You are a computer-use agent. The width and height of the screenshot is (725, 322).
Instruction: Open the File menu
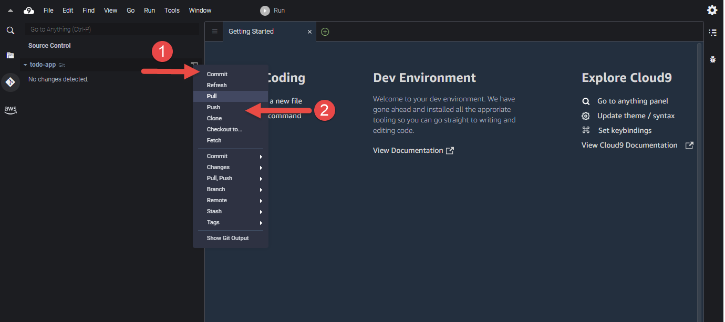(x=48, y=11)
